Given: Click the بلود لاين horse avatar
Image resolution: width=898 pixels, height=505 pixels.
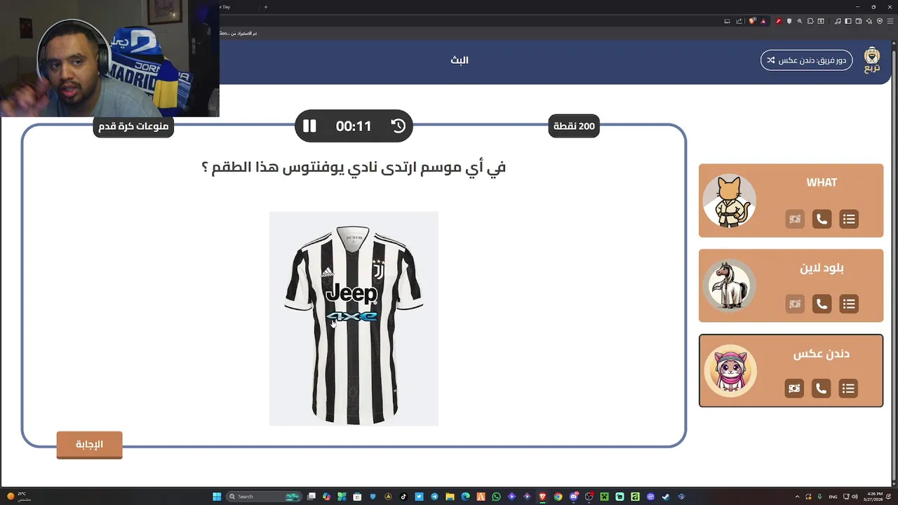Looking at the screenshot, I should click(x=730, y=285).
